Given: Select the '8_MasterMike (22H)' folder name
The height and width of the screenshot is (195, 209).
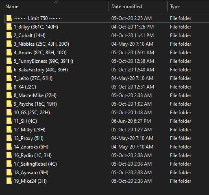Looking at the screenshot, I should (35, 95).
